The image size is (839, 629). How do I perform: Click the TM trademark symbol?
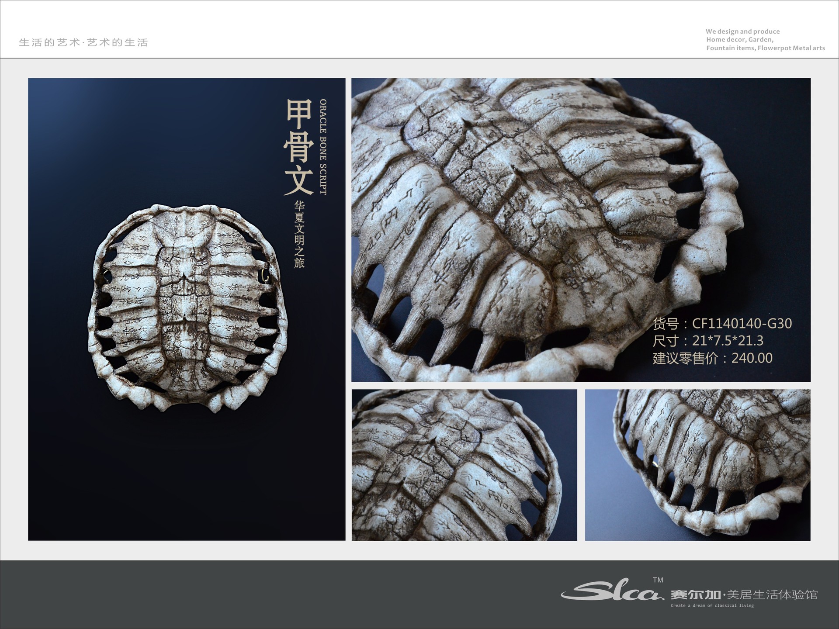click(658, 580)
